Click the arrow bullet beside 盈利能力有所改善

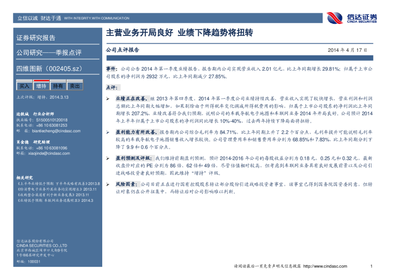click(107, 132)
